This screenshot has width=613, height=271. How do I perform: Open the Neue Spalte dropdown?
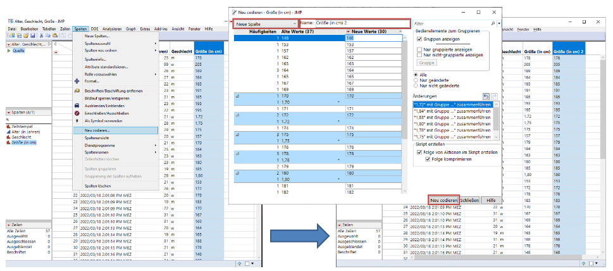[x=266, y=23]
